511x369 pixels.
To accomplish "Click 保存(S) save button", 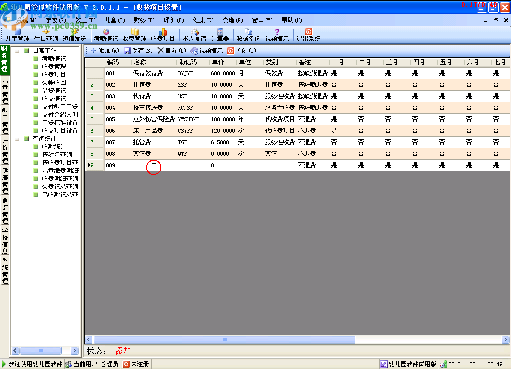I will coord(138,51).
